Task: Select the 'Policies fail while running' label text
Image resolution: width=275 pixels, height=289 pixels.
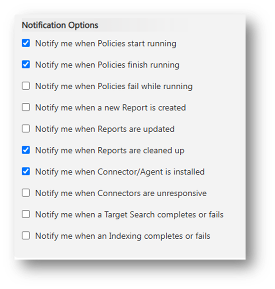Action: [114, 86]
